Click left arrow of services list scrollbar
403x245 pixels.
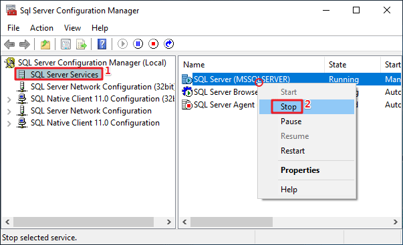[x=184, y=222]
